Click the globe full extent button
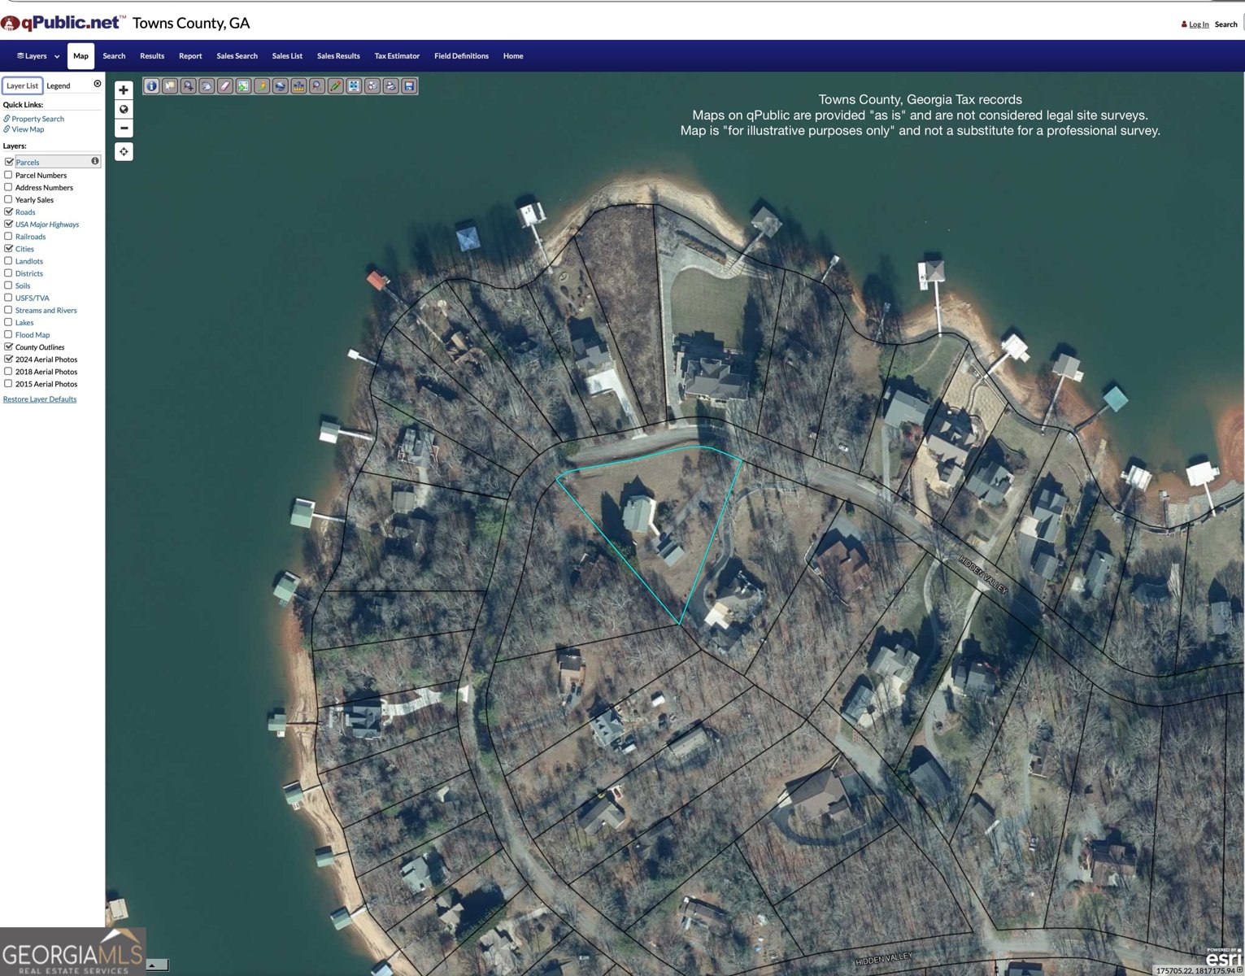The height and width of the screenshot is (976, 1245). click(x=124, y=109)
